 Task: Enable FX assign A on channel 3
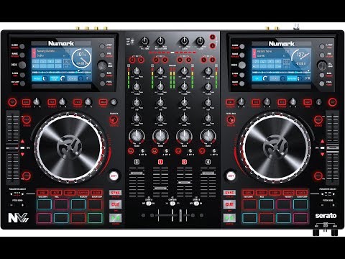tap(132, 60)
